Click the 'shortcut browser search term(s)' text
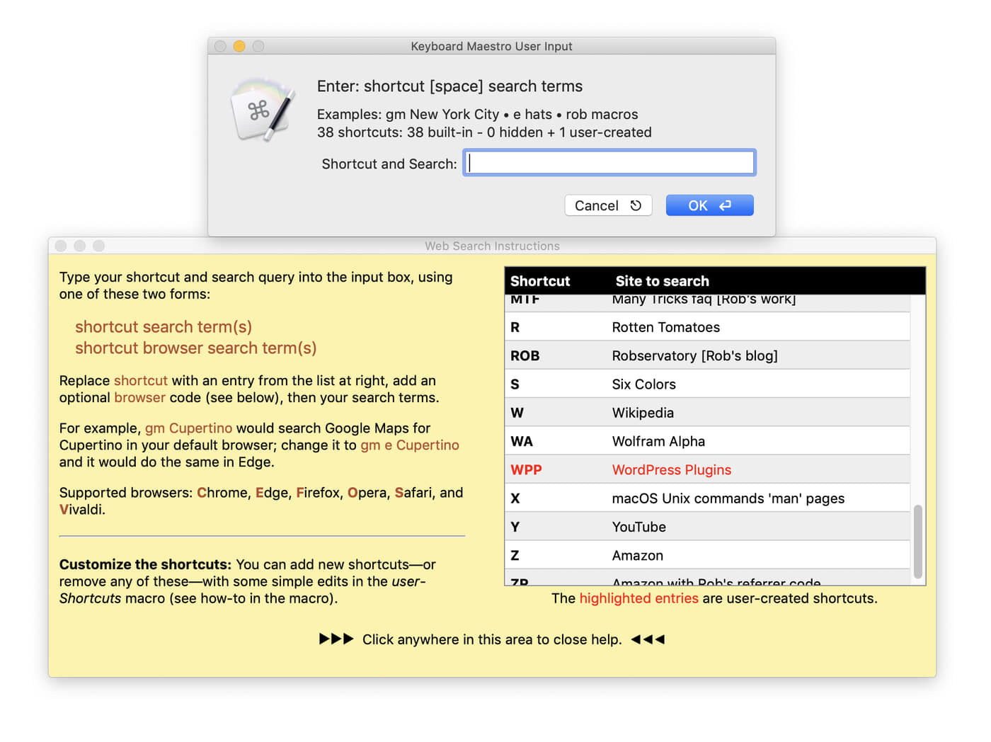This screenshot has height=742, width=991. (196, 348)
